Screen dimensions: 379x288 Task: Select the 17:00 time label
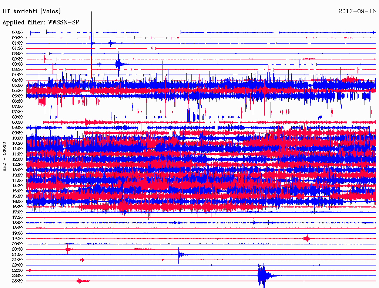click(17, 212)
